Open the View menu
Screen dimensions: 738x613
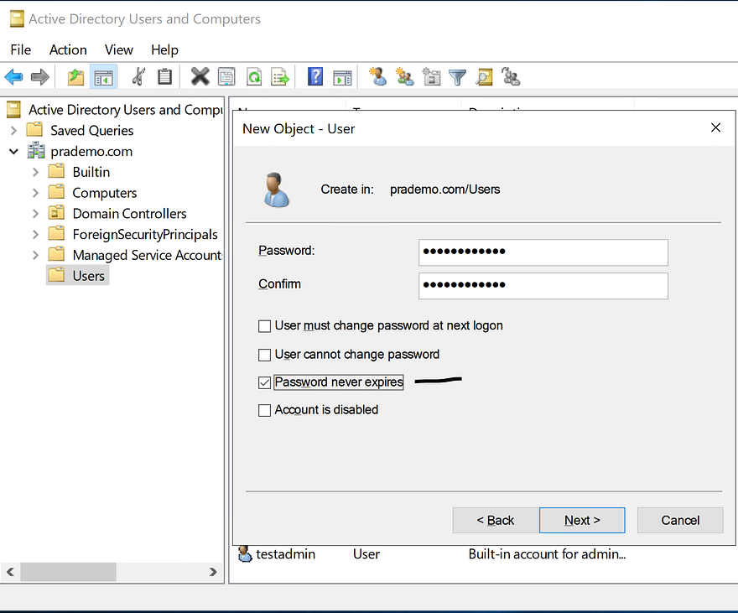pyautogui.click(x=118, y=49)
